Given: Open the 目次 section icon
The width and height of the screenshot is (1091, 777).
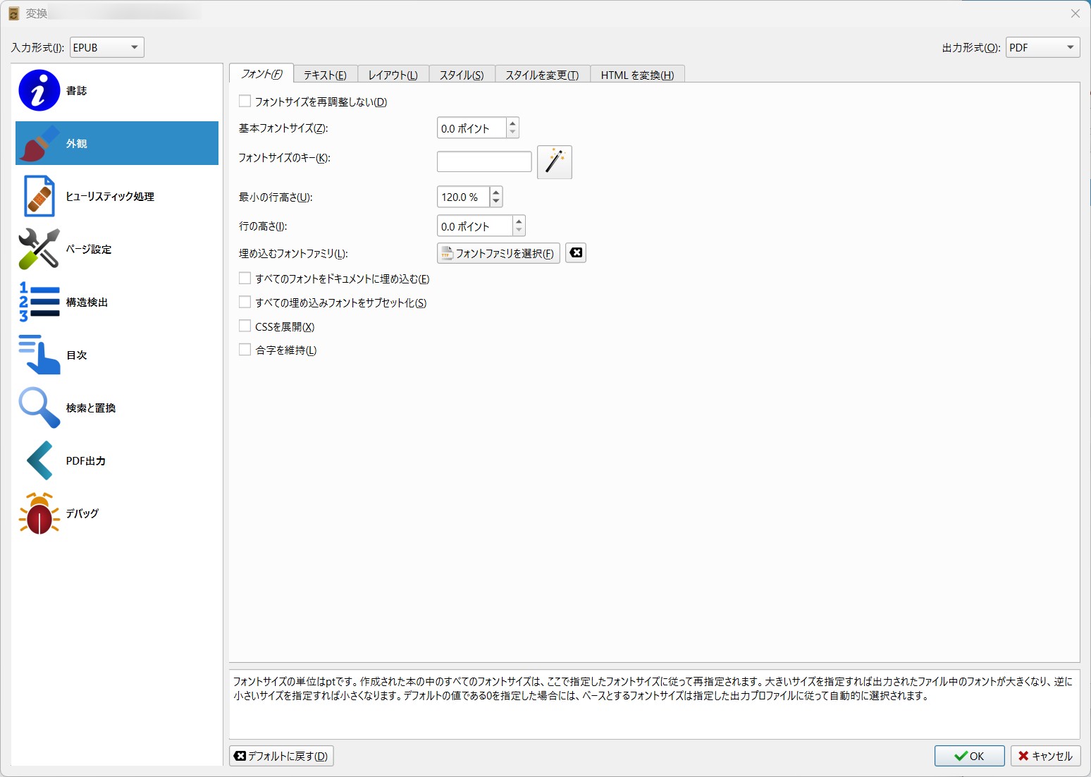Looking at the screenshot, I should pyautogui.click(x=39, y=355).
